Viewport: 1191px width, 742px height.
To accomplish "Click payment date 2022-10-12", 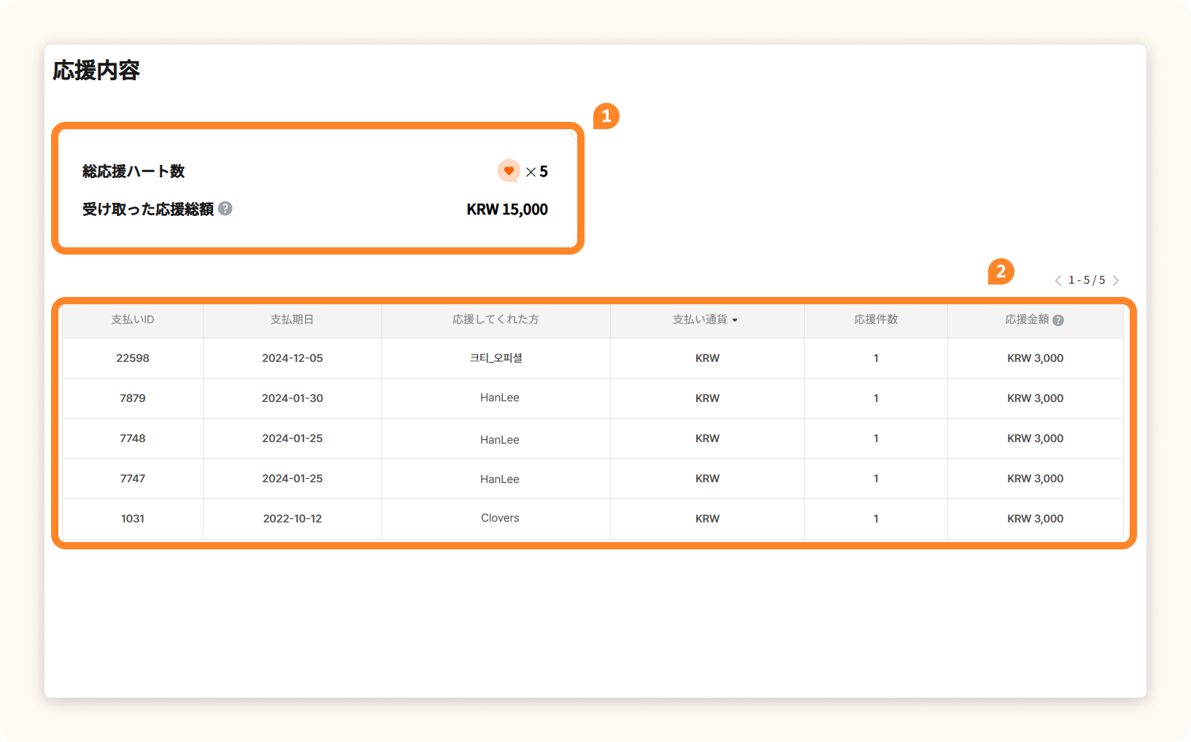I will [x=292, y=519].
